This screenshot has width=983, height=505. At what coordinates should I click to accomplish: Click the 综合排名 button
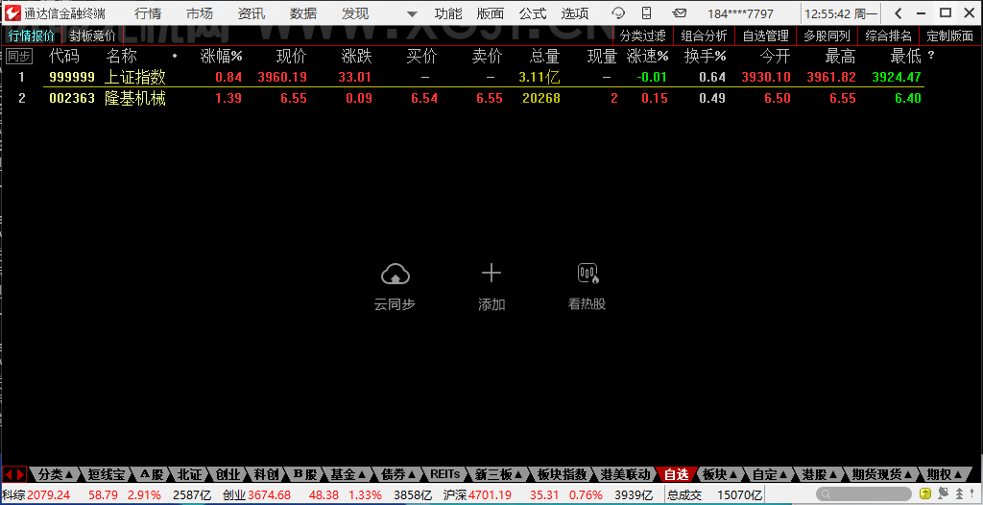point(888,36)
